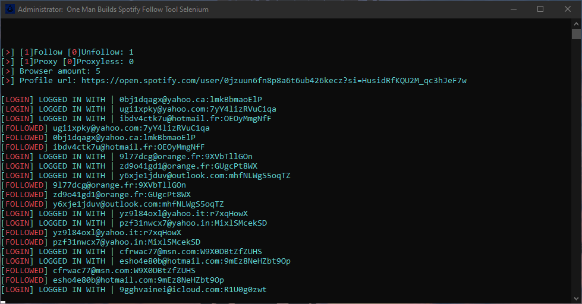Click the window title 'One Man Builds Spotify Follow Tool Selenium'

(137, 9)
